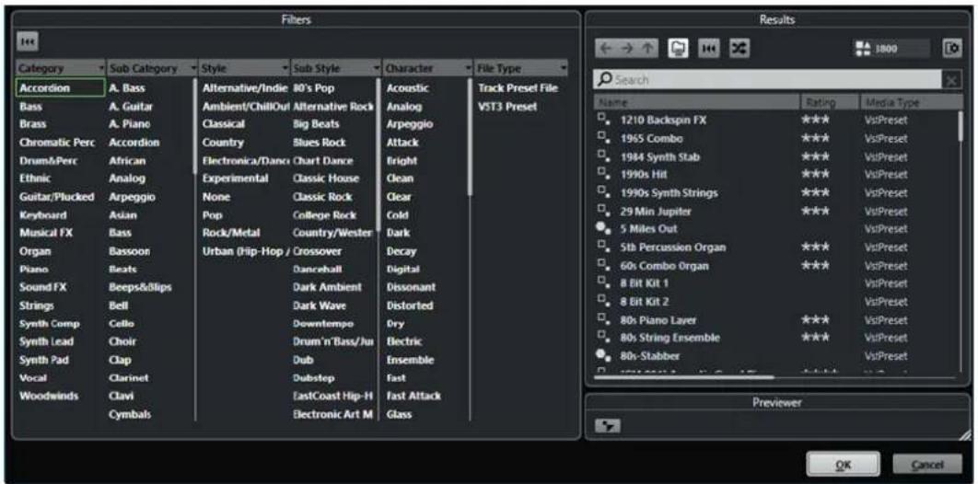Select Beeps&Blips in the Sub Category filter
Viewport: 978px width, 484px height.
coord(140,287)
